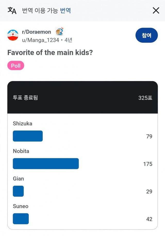This screenshot has width=165, height=236.
Task: Click the poll closed header text
Action: coord(25,98)
